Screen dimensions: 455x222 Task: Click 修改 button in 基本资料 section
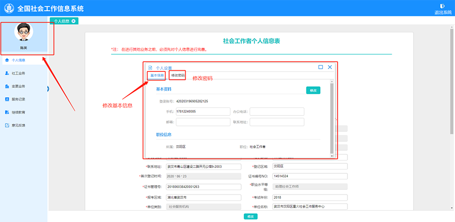313,90
